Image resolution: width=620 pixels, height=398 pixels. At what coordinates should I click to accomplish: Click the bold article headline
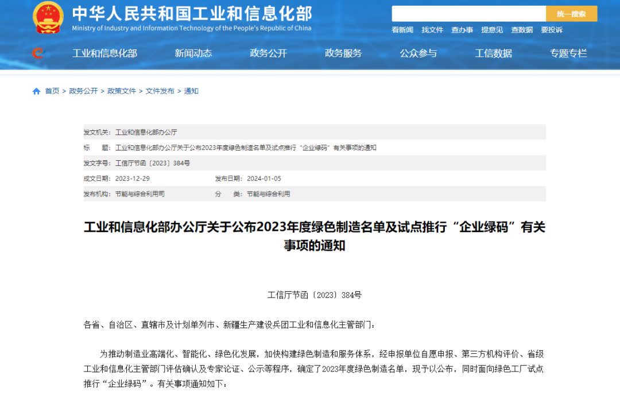315,236
